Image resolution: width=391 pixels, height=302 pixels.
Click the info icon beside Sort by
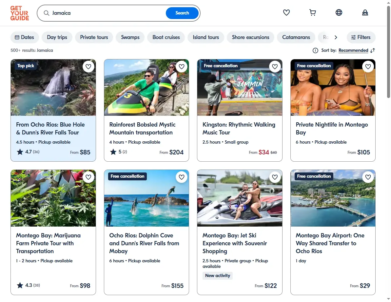pyautogui.click(x=315, y=50)
